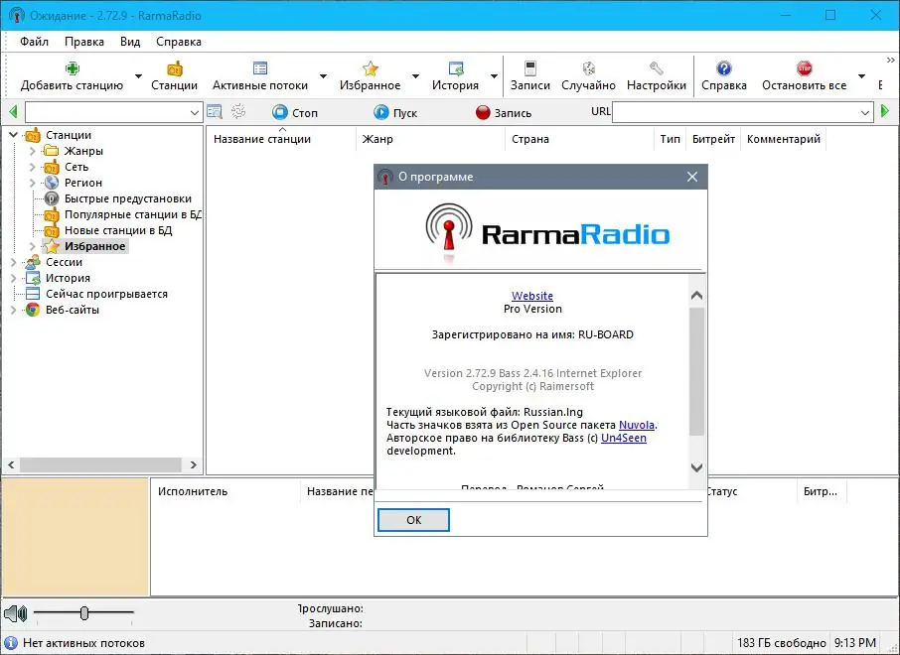Open the Website link in About dialog
Screen dimensions: 900x655
click(532, 296)
